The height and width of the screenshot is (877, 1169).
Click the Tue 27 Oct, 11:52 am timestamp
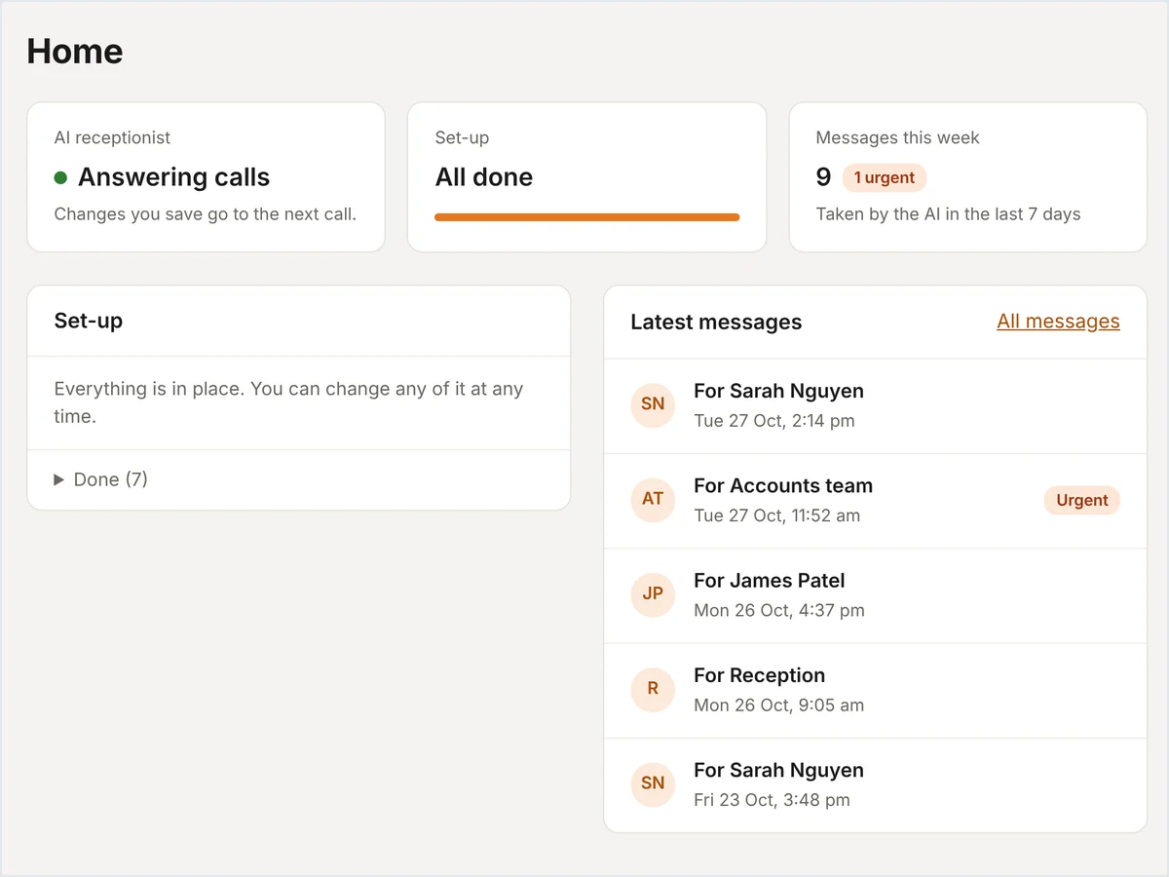pyautogui.click(x=777, y=515)
